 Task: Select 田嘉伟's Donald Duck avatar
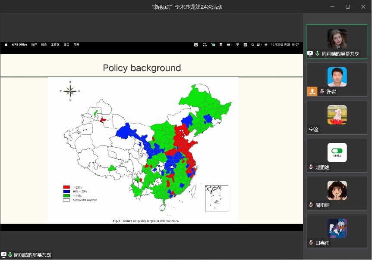tap(337, 228)
